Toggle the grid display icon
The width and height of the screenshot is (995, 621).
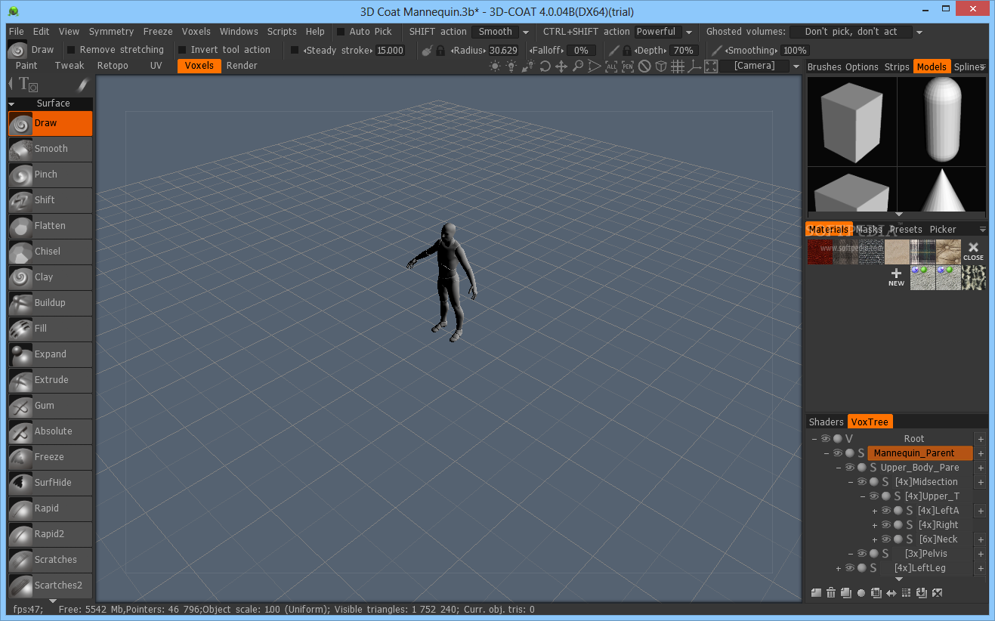pyautogui.click(x=678, y=66)
